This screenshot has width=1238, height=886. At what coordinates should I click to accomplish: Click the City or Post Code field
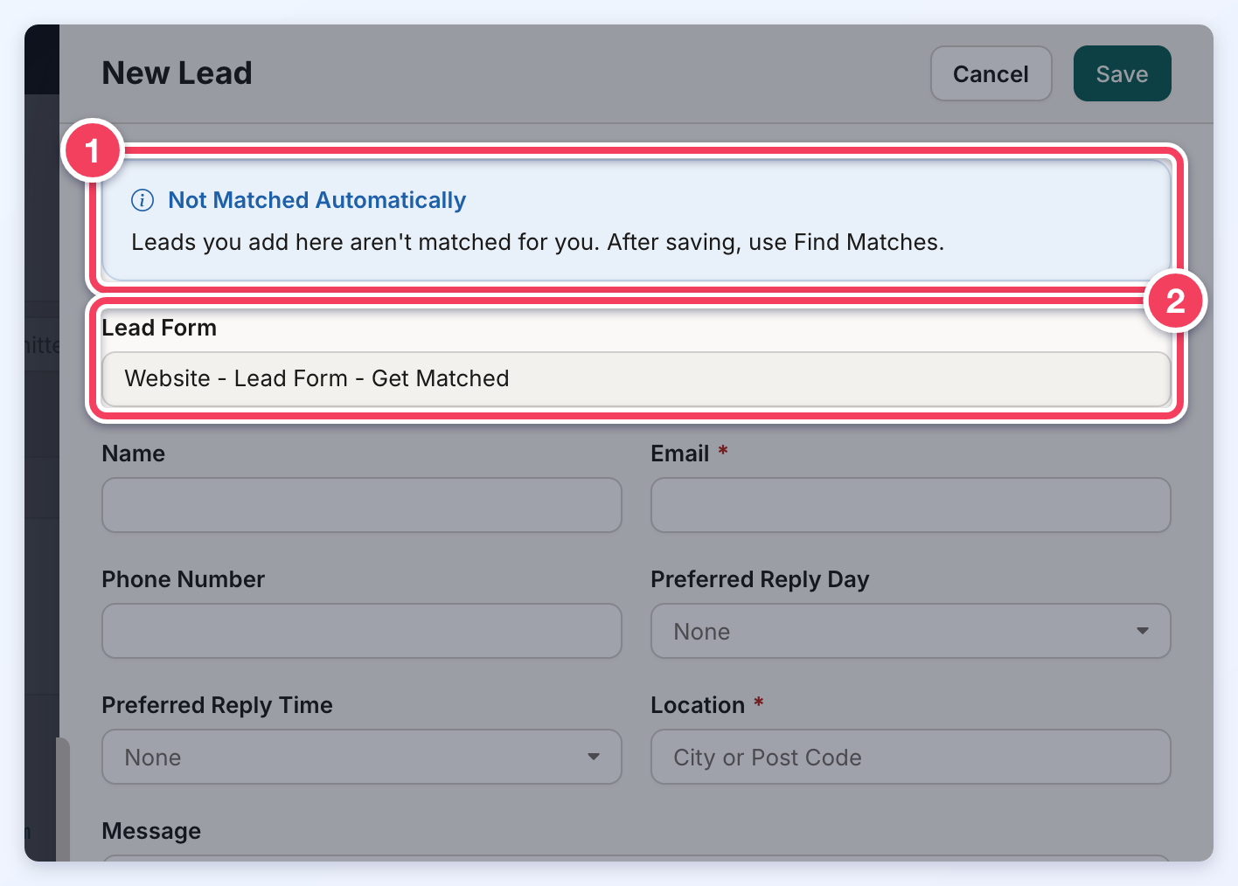tap(910, 757)
